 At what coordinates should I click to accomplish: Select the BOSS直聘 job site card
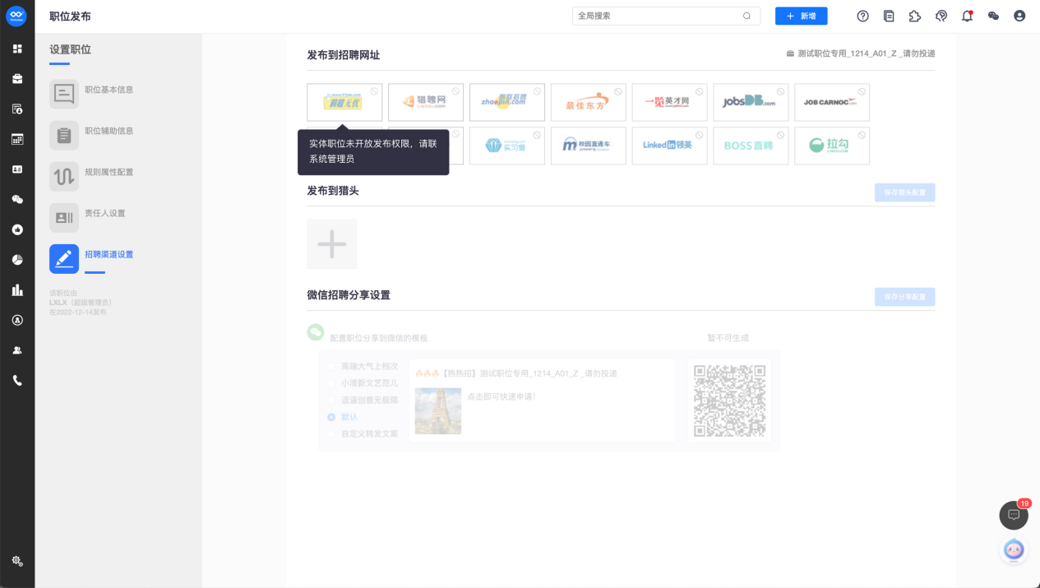point(751,146)
